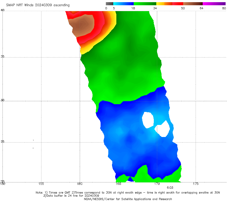
Task: Click the yellow-orange segment of the color bar
Action: coord(164,4)
